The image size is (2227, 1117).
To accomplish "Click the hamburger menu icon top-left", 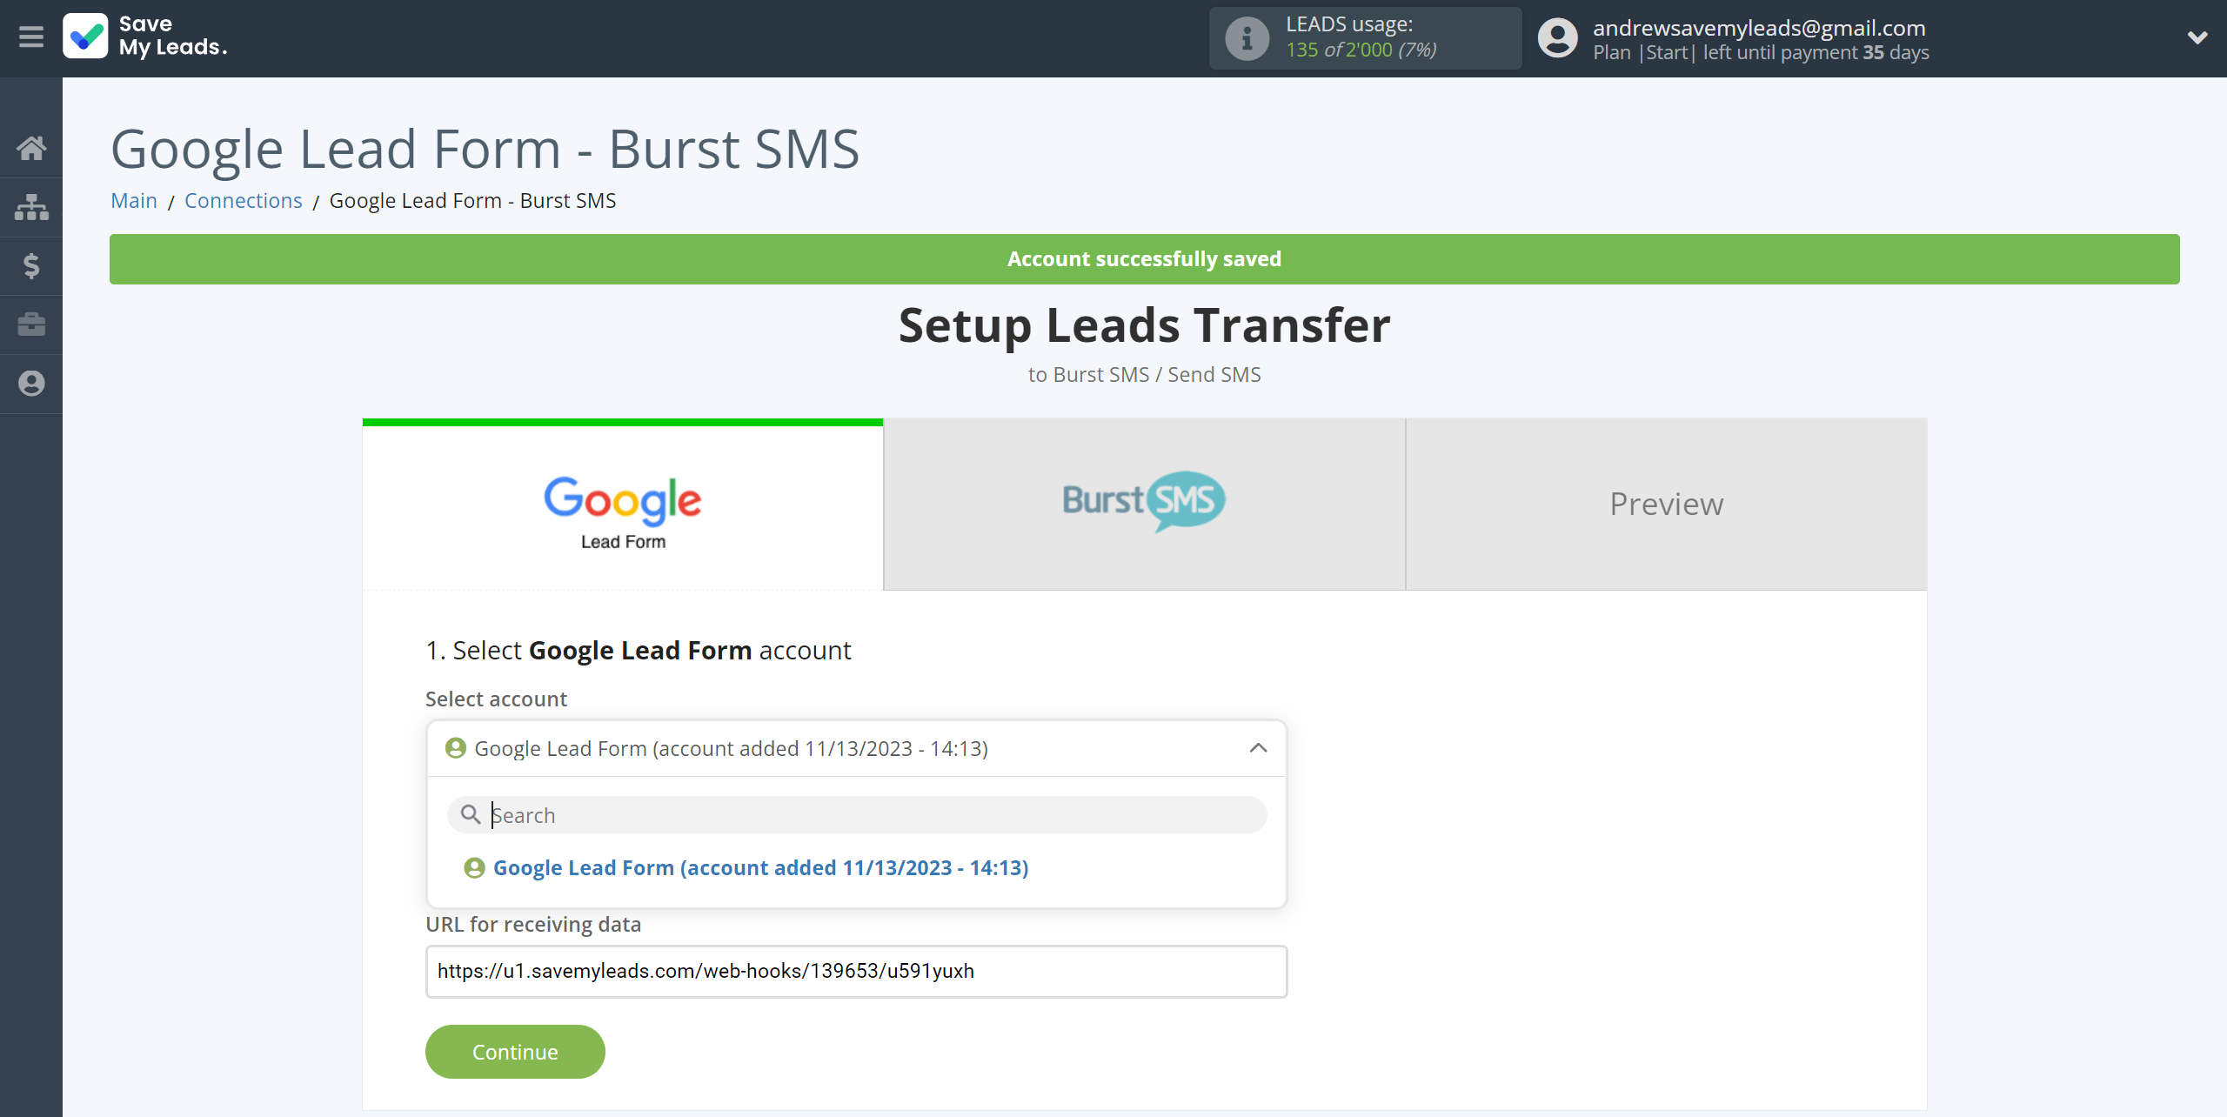I will [x=31, y=36].
